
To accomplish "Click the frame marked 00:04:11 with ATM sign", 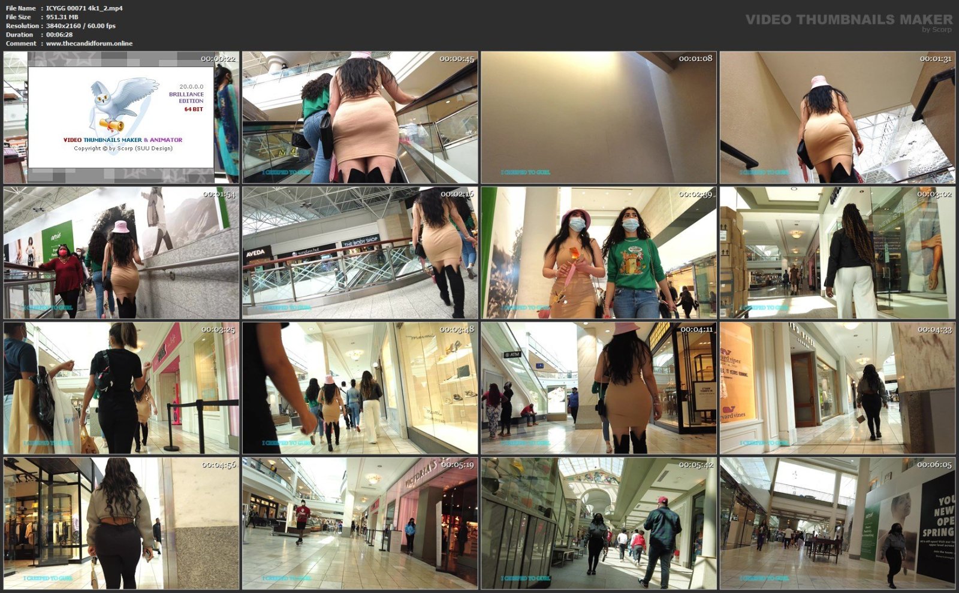I will [598, 388].
